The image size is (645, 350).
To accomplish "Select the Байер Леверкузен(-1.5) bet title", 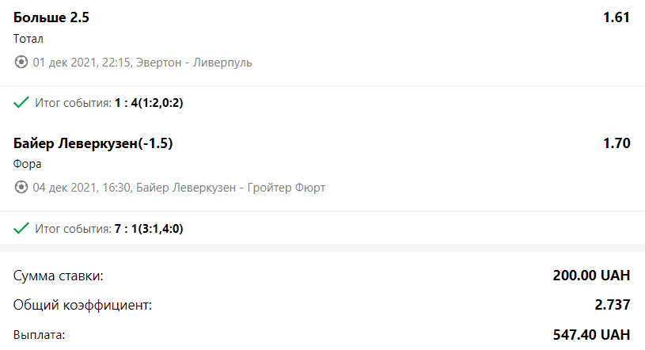I will tap(93, 143).
